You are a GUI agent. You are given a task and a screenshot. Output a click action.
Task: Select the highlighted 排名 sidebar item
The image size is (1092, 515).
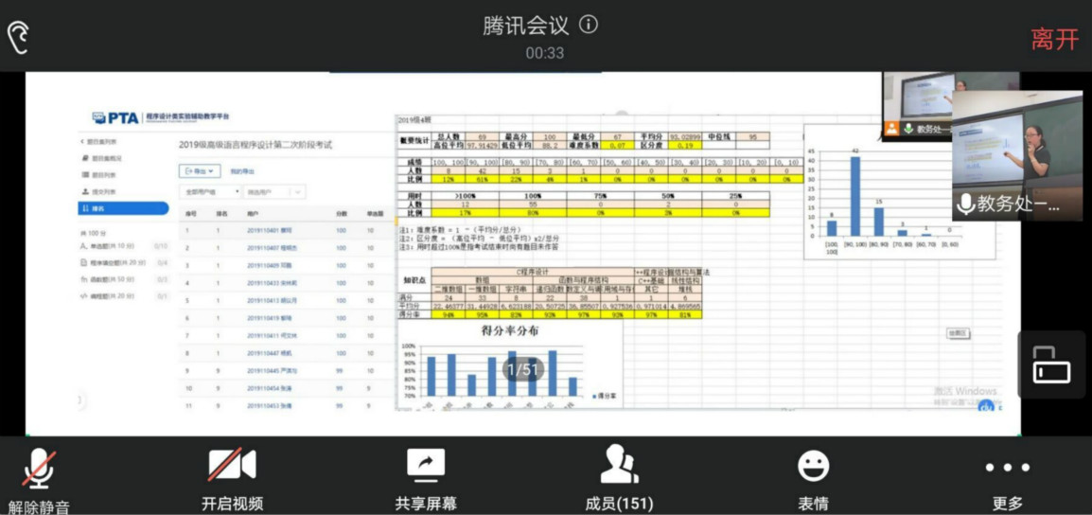click(123, 208)
